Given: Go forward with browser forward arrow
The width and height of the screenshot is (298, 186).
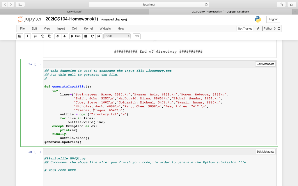Looking at the screenshot, I should pyautogui.click(x=11, y=4).
